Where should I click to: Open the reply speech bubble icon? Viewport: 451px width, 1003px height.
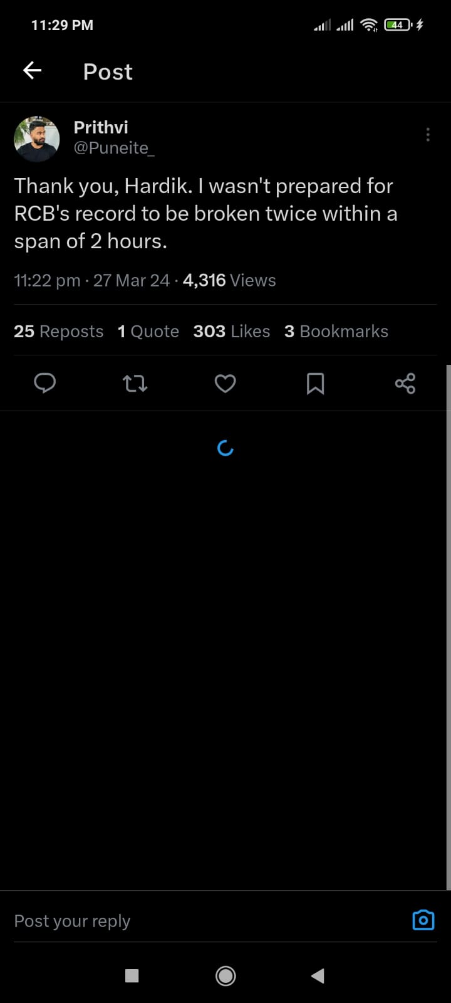click(x=45, y=383)
